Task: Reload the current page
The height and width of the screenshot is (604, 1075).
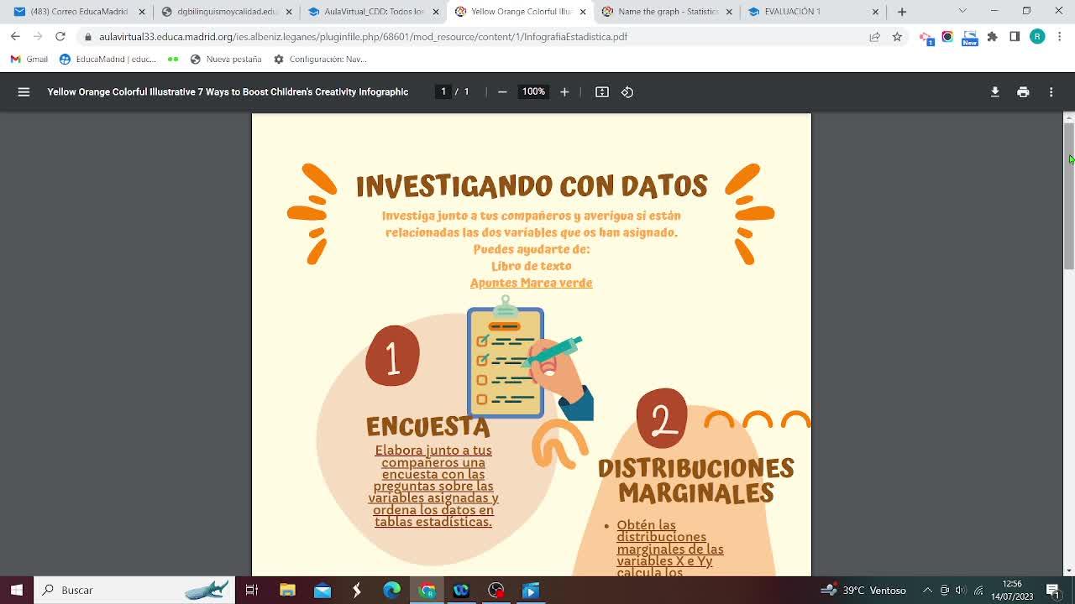Action: [x=60, y=37]
